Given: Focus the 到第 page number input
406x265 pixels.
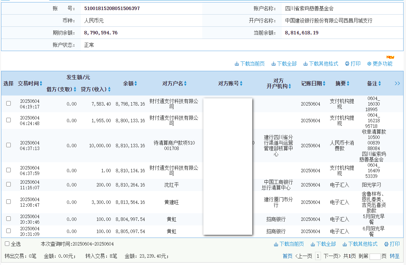Looking at the screenshot, I should click(375, 256).
